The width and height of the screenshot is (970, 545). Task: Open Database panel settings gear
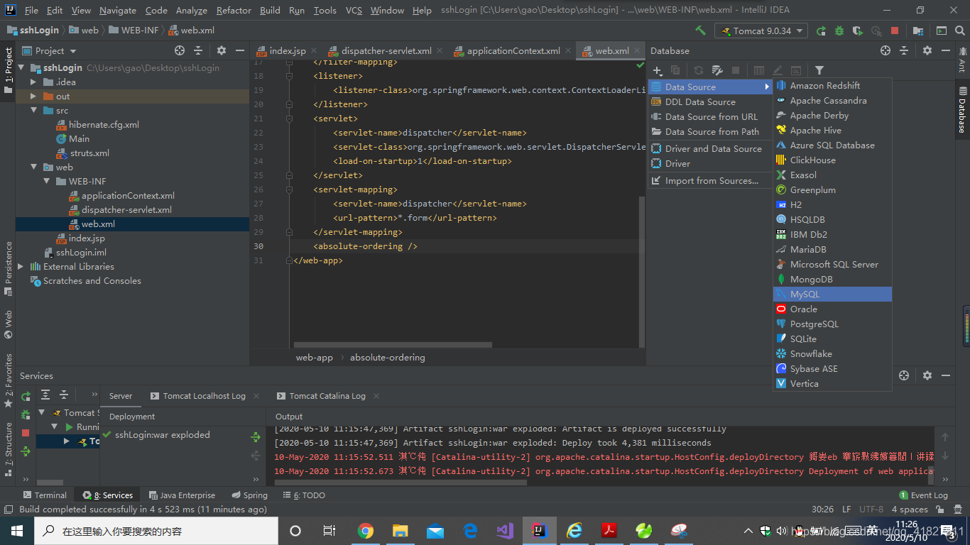coord(927,50)
